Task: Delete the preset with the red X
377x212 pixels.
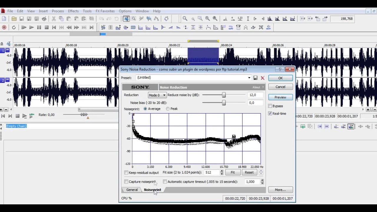Action: click(x=262, y=78)
